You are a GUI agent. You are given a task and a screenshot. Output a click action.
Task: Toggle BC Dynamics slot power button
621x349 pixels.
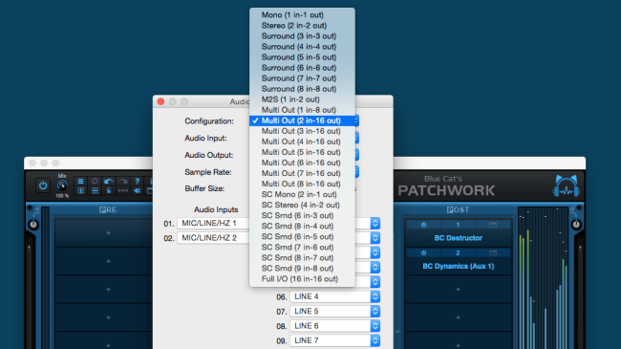coord(424,253)
